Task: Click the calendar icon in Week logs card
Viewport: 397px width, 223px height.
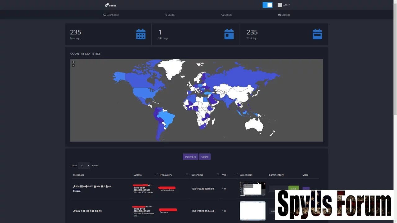Action: coord(317,34)
